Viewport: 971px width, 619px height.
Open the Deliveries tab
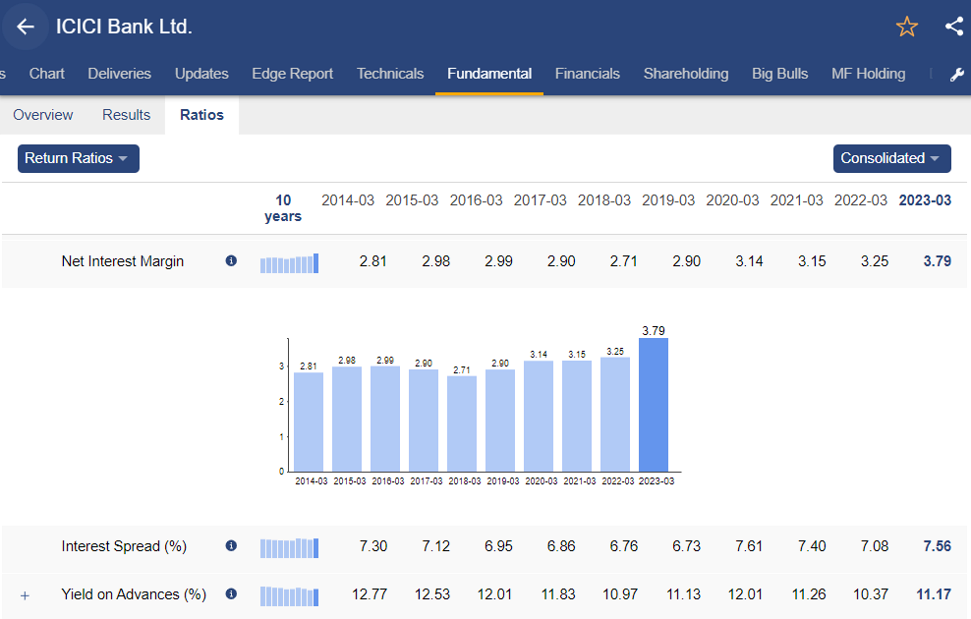pos(120,74)
